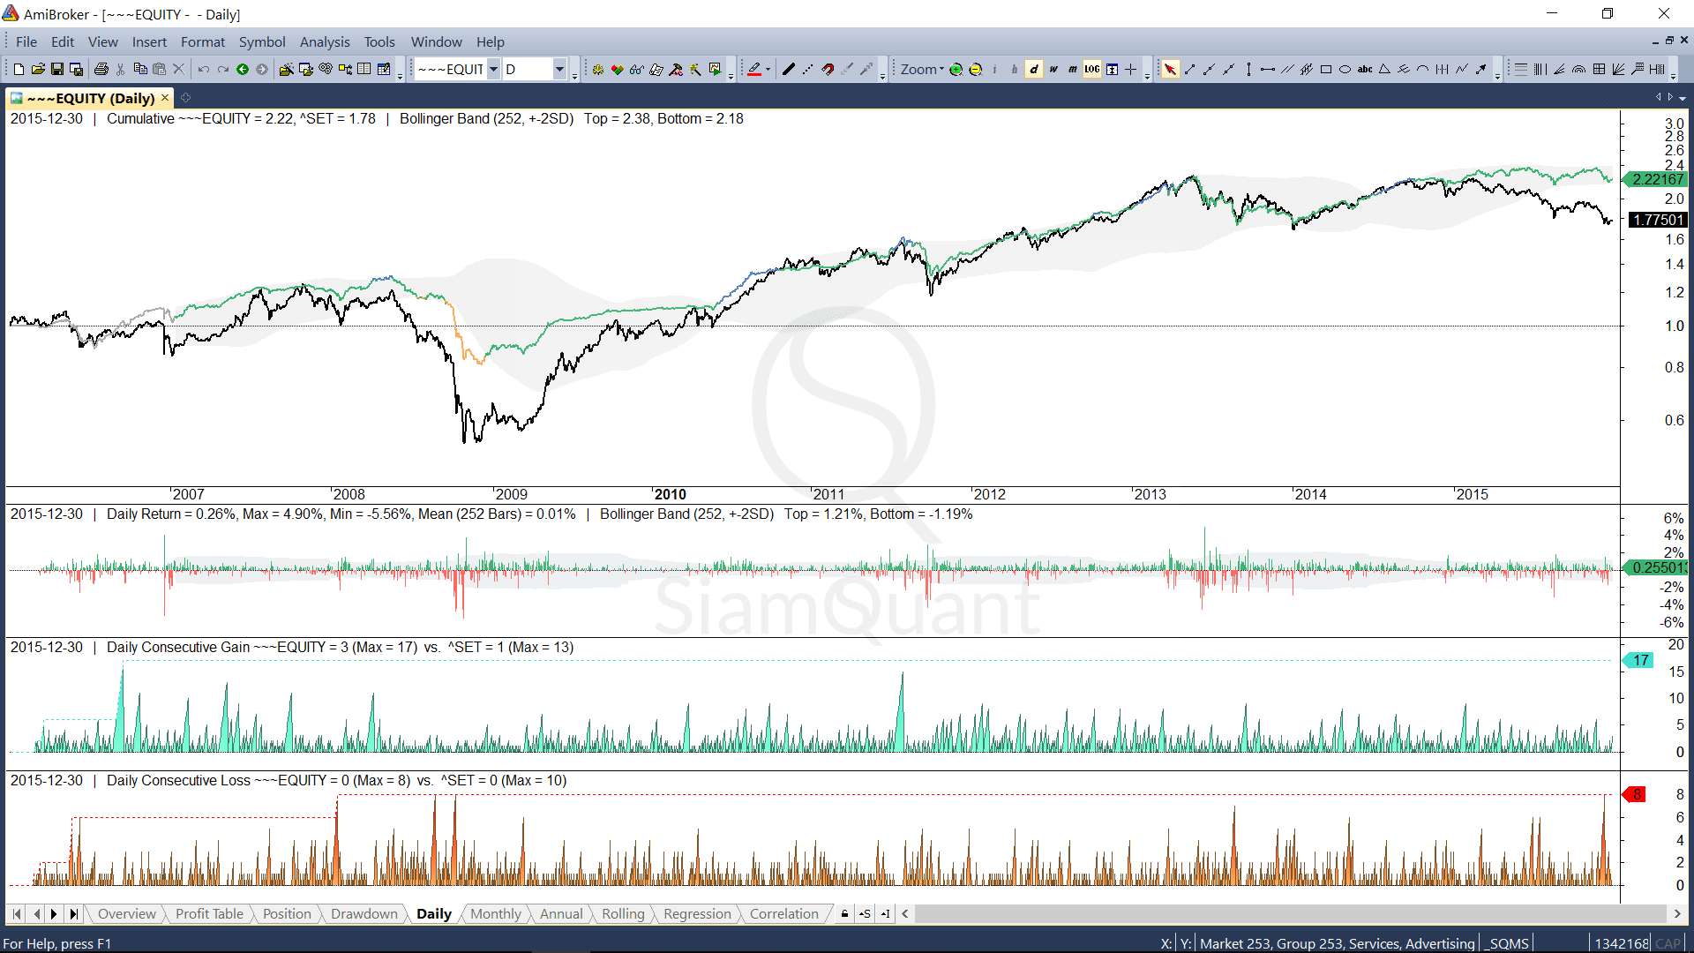Select the abc text tool
The height and width of the screenshot is (953, 1694).
[1364, 70]
